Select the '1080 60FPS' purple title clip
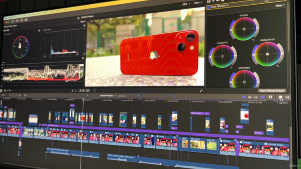 click(198, 113)
